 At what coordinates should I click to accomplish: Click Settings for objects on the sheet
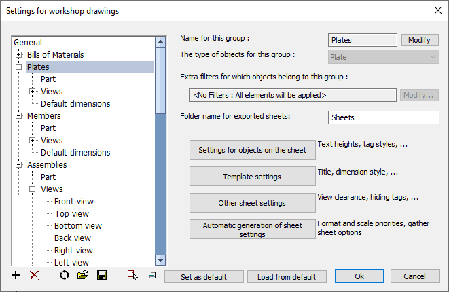(252, 149)
